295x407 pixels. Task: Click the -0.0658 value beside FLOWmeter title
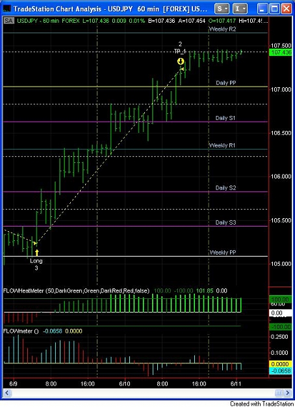click(x=53, y=331)
